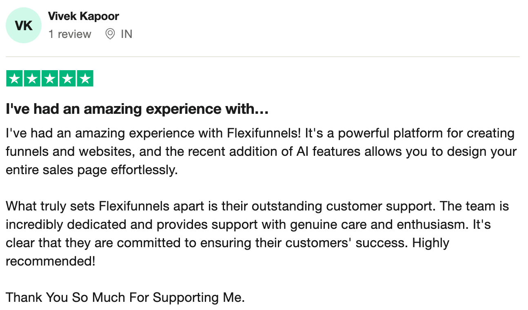Click the "1 review" count text

click(70, 34)
